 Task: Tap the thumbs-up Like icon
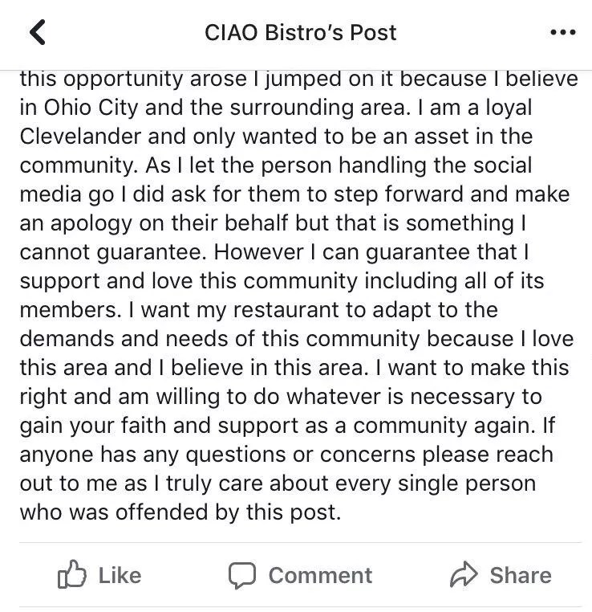71,574
